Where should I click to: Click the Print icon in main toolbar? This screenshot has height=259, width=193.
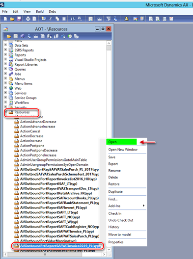pyautogui.click(x=28, y=19)
